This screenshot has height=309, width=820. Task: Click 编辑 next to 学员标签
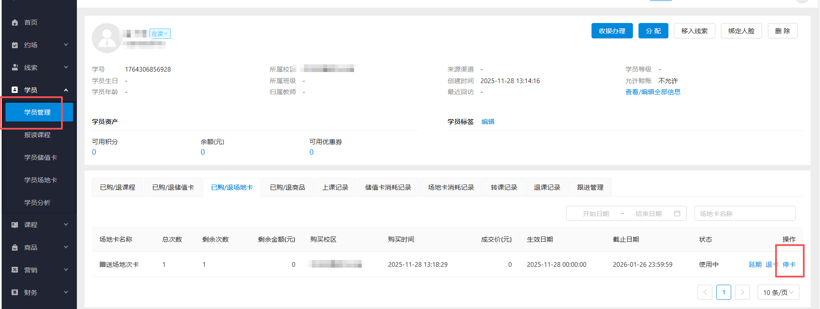pos(488,121)
